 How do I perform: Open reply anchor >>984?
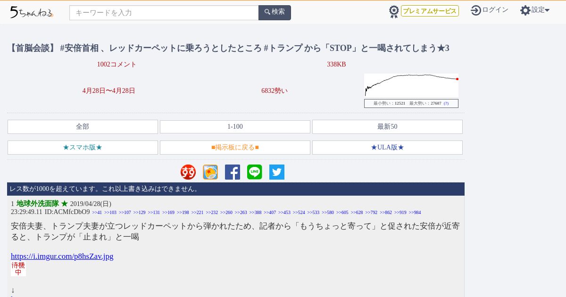(x=415, y=213)
